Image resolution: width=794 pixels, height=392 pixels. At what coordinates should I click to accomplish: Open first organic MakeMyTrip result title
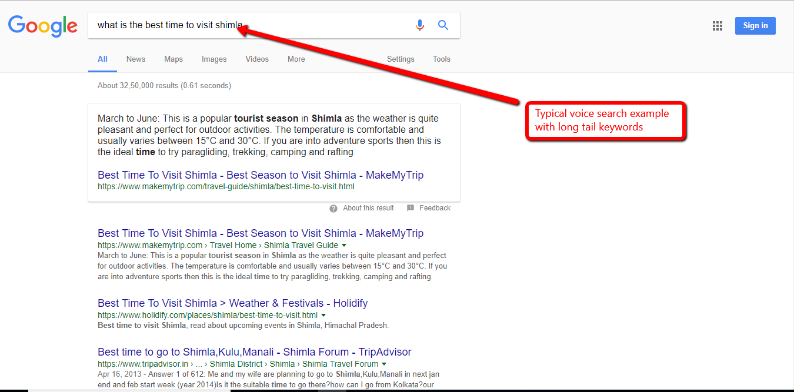click(x=261, y=233)
